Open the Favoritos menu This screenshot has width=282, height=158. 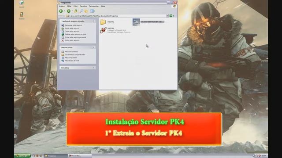click(83, 6)
